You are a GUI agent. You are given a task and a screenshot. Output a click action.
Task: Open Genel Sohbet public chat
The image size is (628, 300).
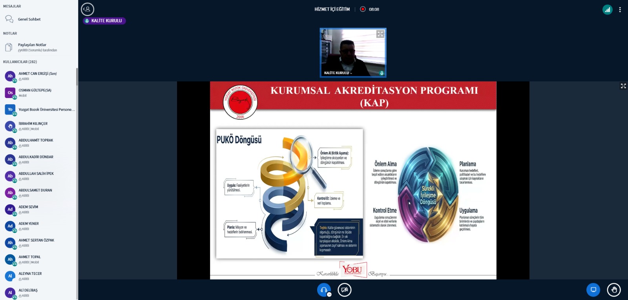pyautogui.click(x=29, y=19)
